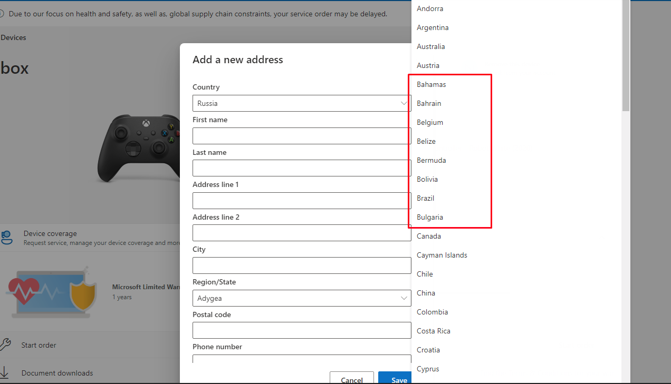Screen dimensions: 671x384
Task: Click the Cancel button in the address dialog
Action: [x=352, y=378]
